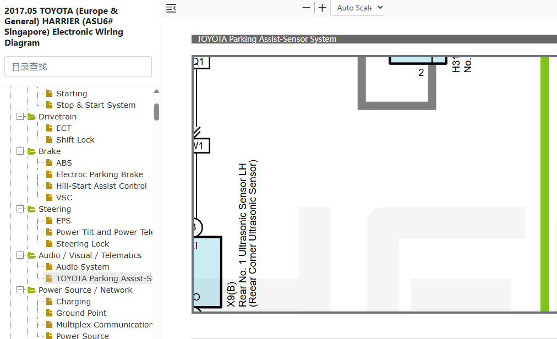Click the file icon beside Audio System
The image size is (557, 339).
coord(50,266)
